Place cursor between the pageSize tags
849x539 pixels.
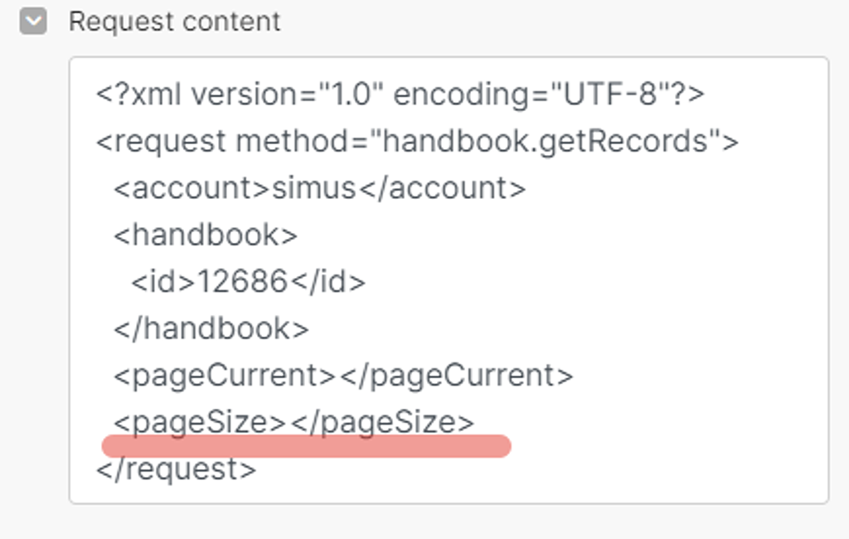point(288,423)
